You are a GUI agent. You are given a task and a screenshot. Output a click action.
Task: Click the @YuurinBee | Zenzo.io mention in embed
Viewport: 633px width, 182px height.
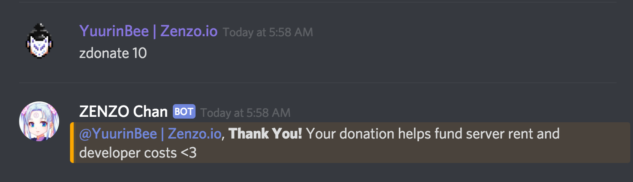pos(151,134)
